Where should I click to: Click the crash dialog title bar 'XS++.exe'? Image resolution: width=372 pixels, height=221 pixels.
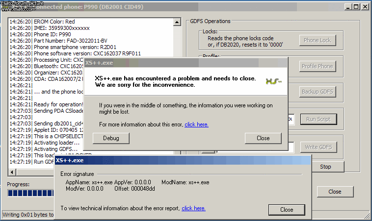tap(186, 63)
